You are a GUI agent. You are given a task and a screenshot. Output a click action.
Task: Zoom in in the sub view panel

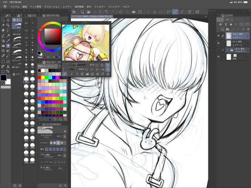[x=102, y=65]
